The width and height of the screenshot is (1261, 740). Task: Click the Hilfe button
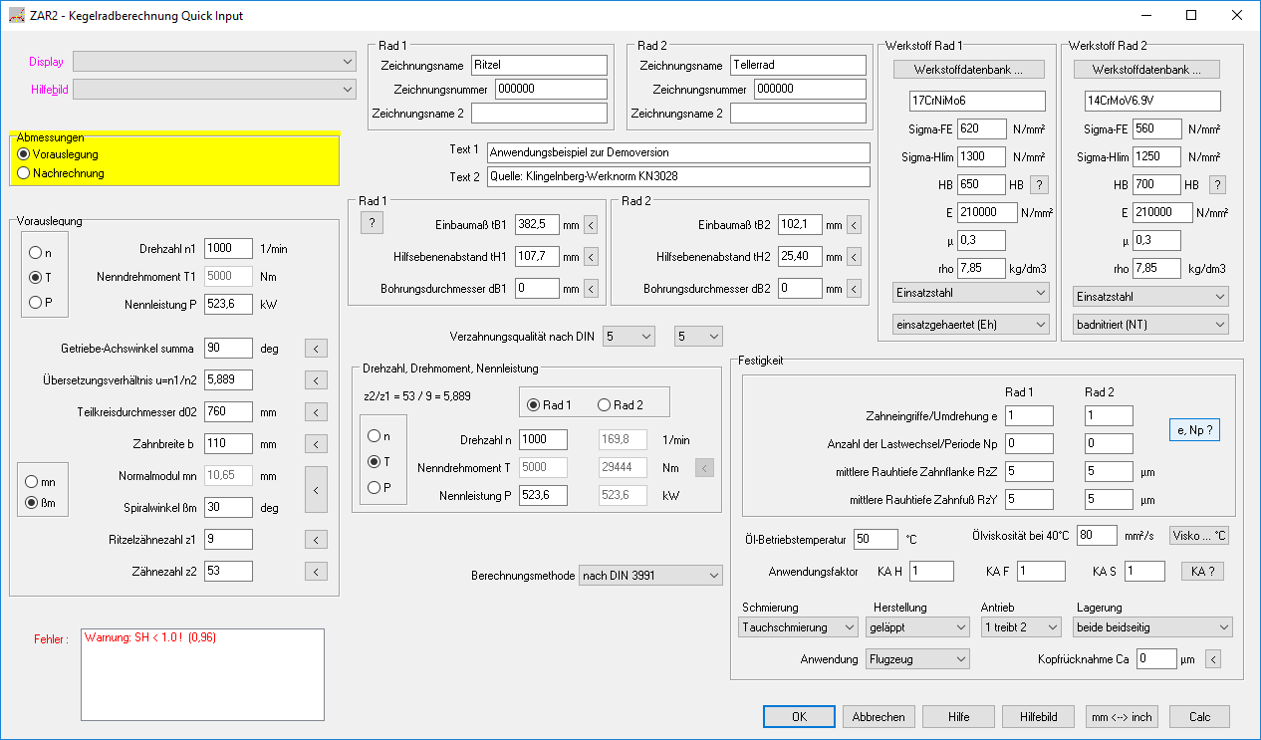click(x=958, y=717)
